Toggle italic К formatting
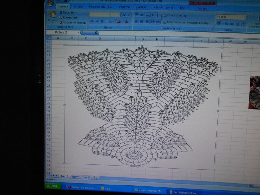The image size is (260, 195). pos(97,21)
